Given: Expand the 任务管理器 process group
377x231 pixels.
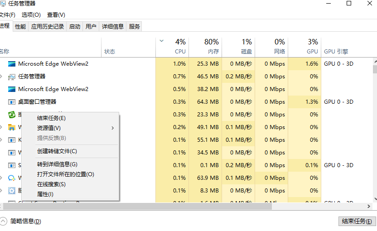Looking at the screenshot, I should pyautogui.click(x=1, y=77).
